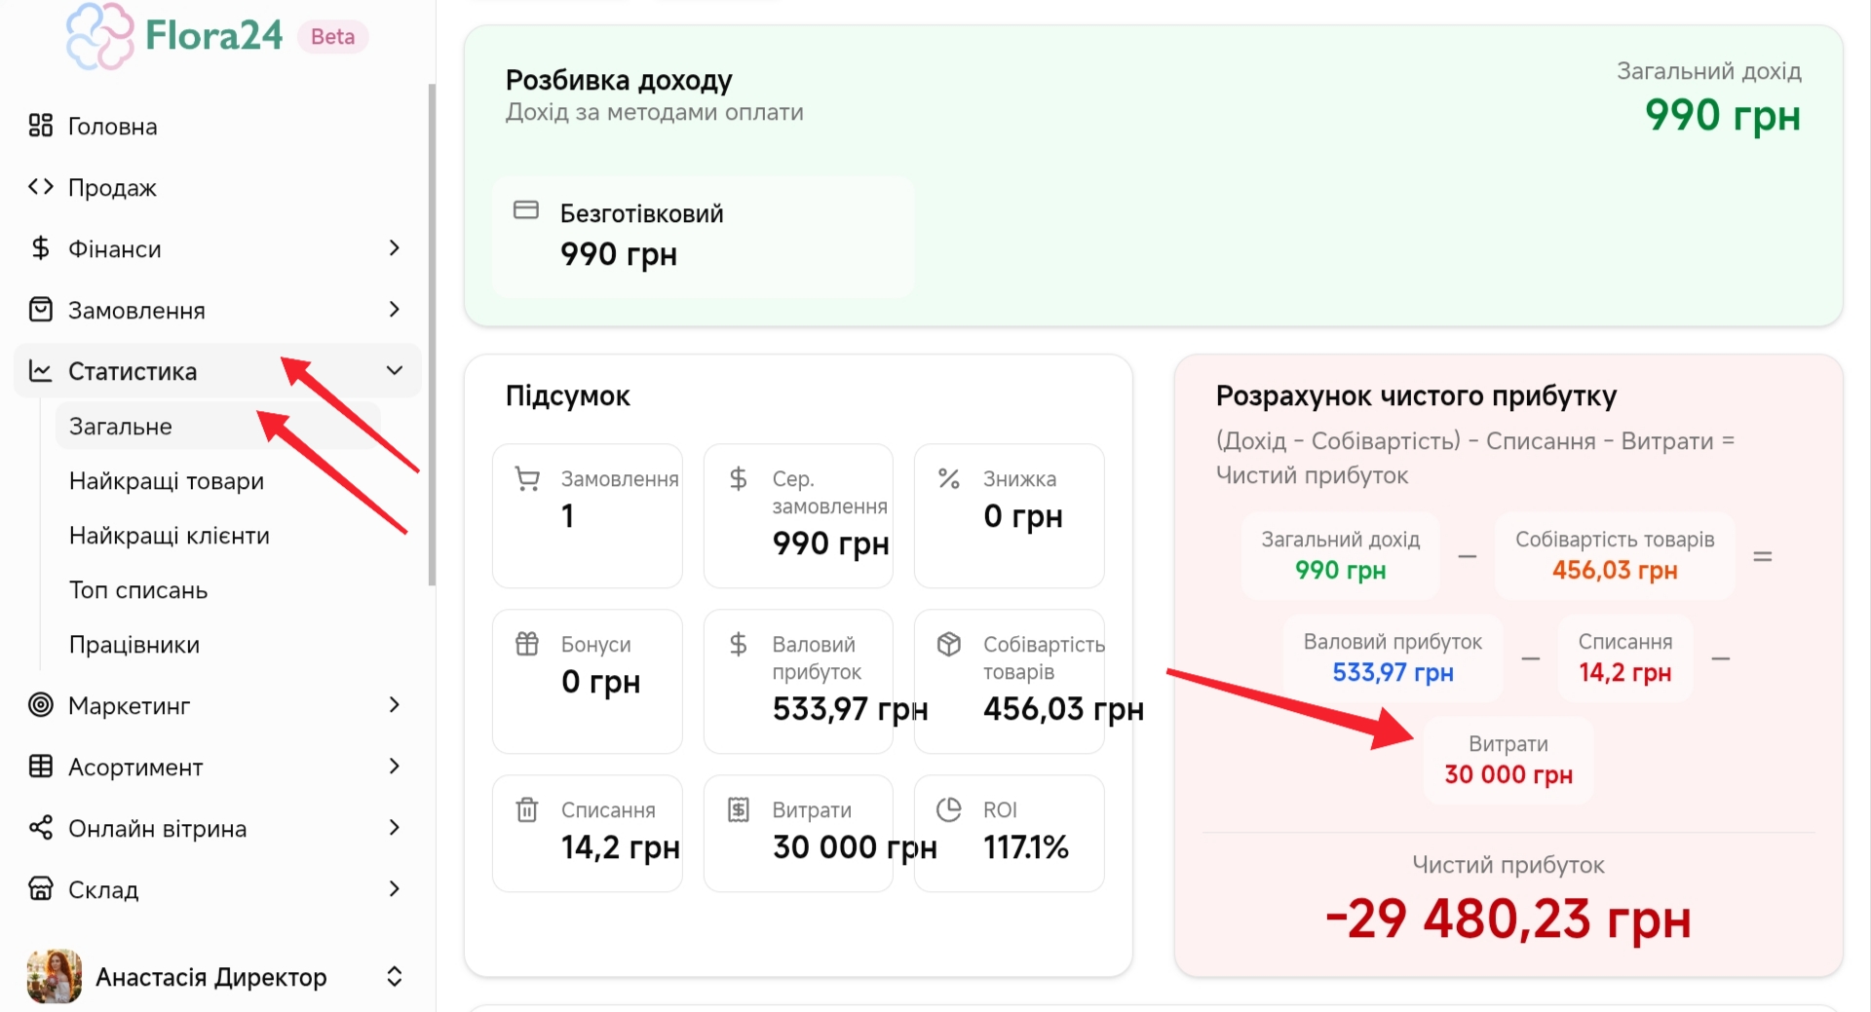The image size is (1871, 1012).
Task: Open the Працівники statistics link
Action: click(134, 645)
